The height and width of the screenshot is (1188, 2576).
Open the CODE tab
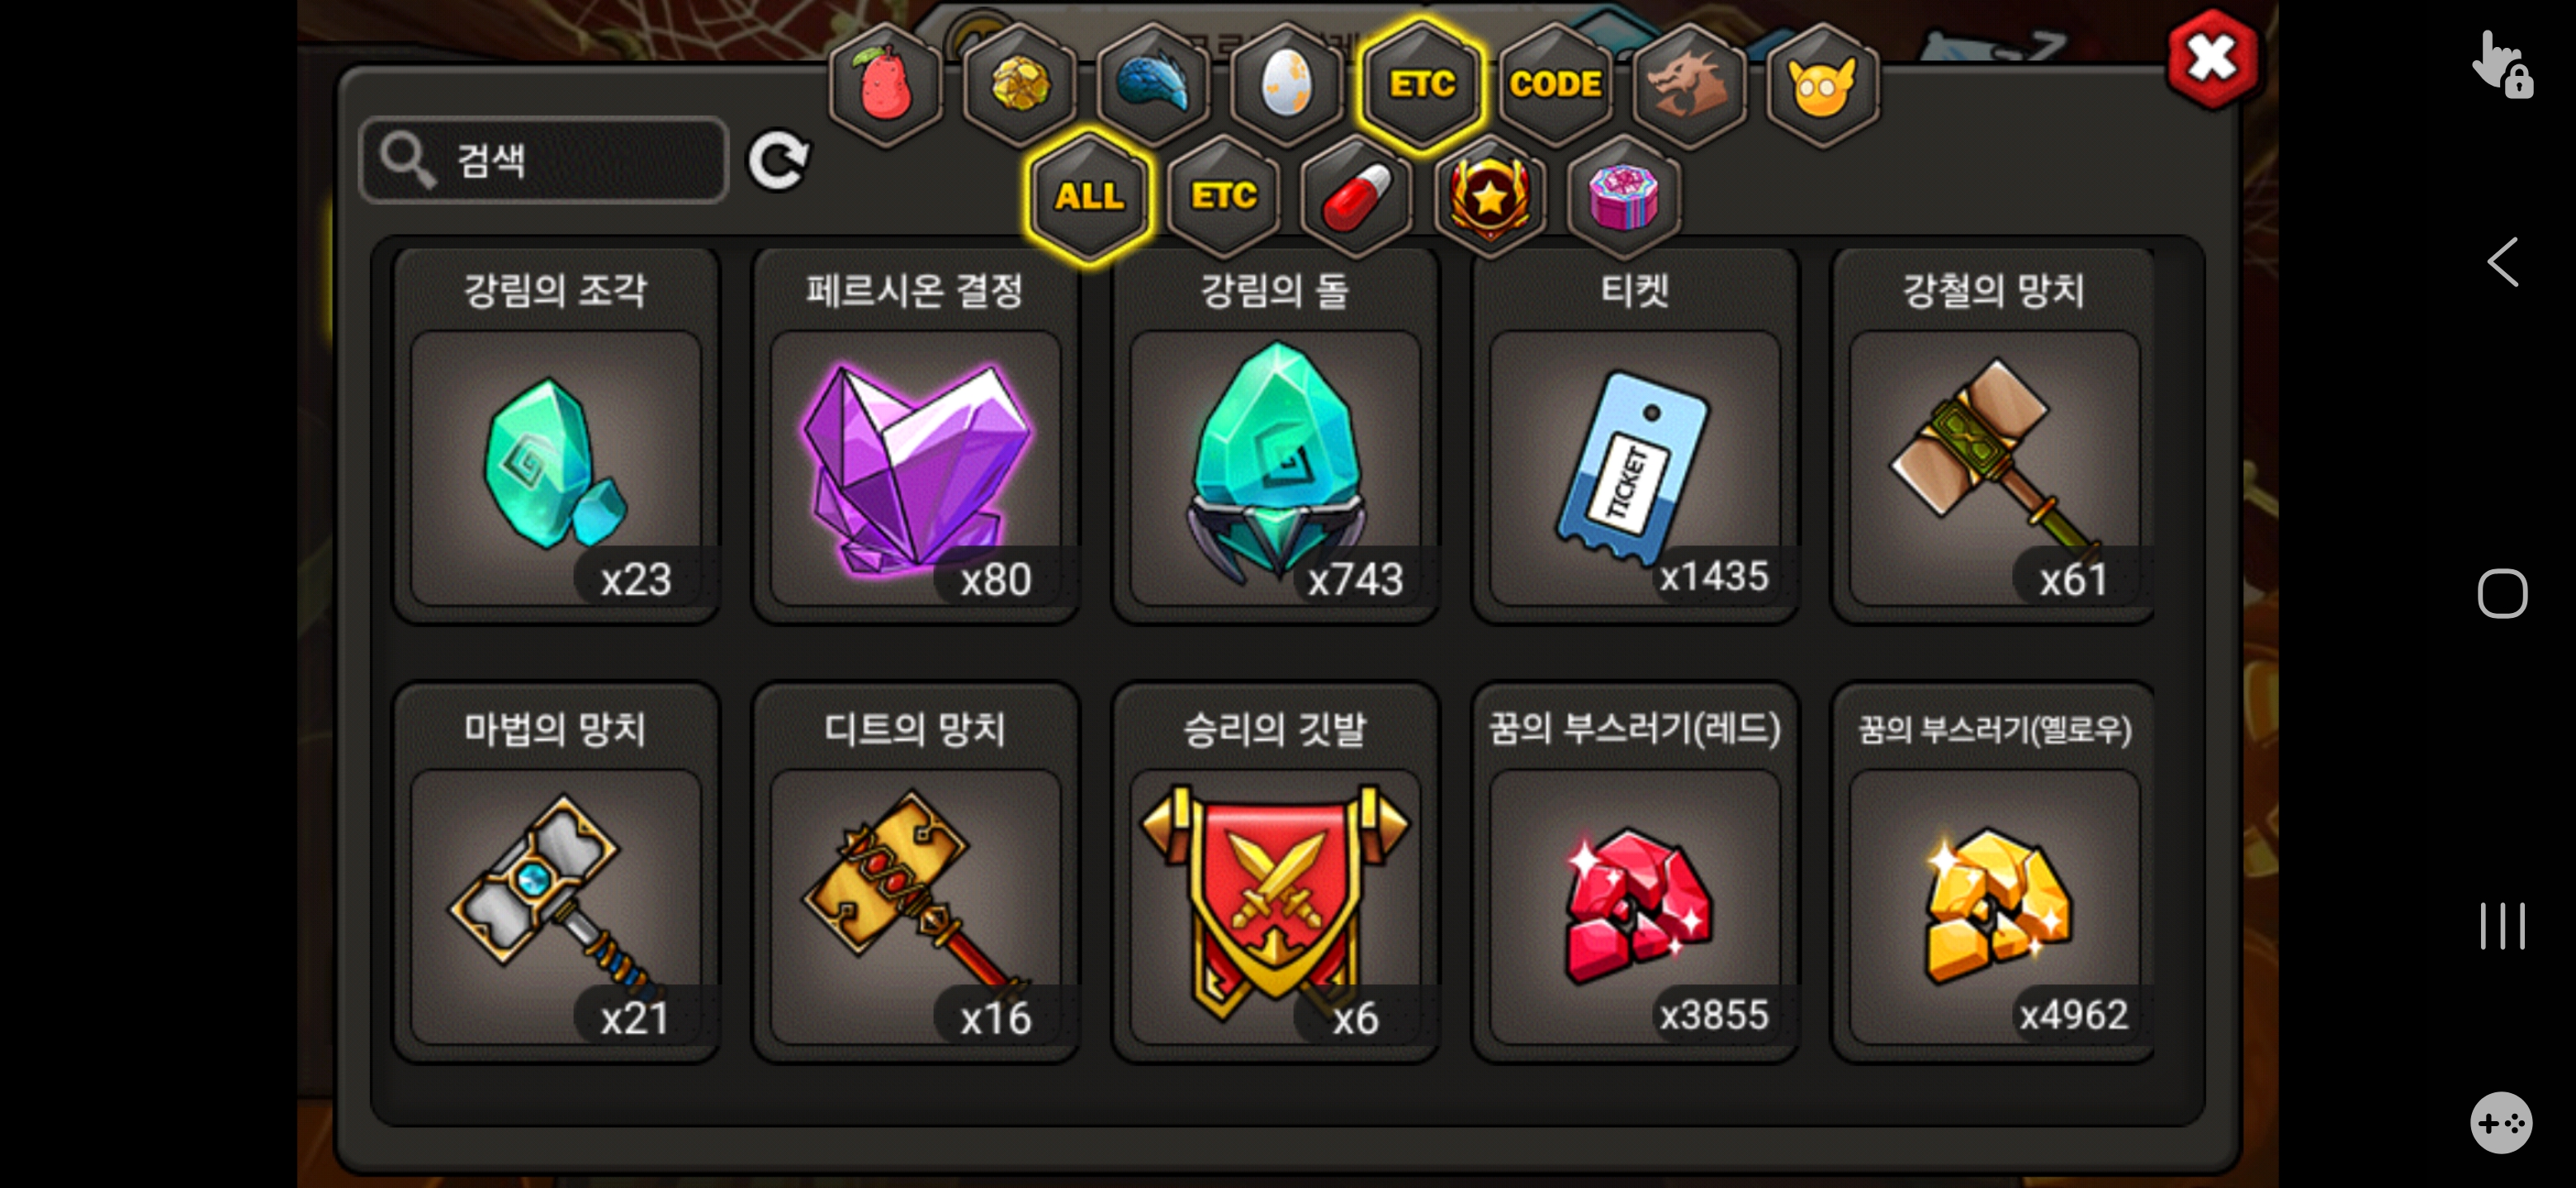point(1555,84)
